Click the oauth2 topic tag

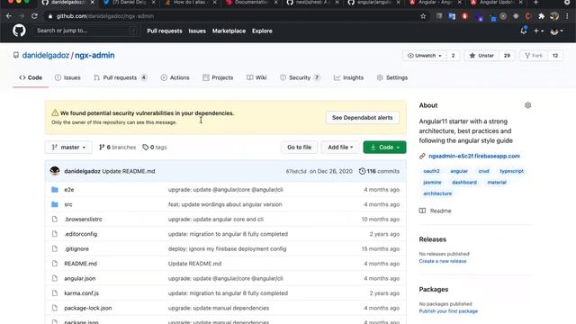[x=431, y=171]
